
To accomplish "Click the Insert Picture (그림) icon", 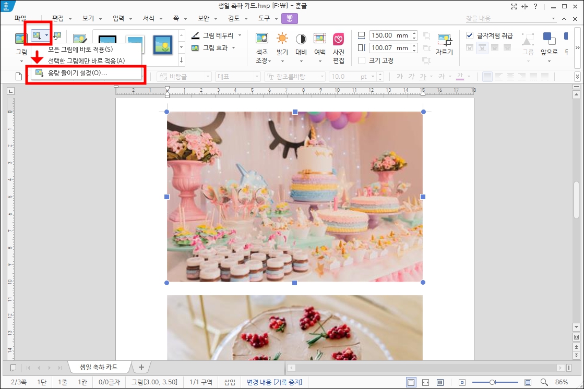I will tap(21, 39).
